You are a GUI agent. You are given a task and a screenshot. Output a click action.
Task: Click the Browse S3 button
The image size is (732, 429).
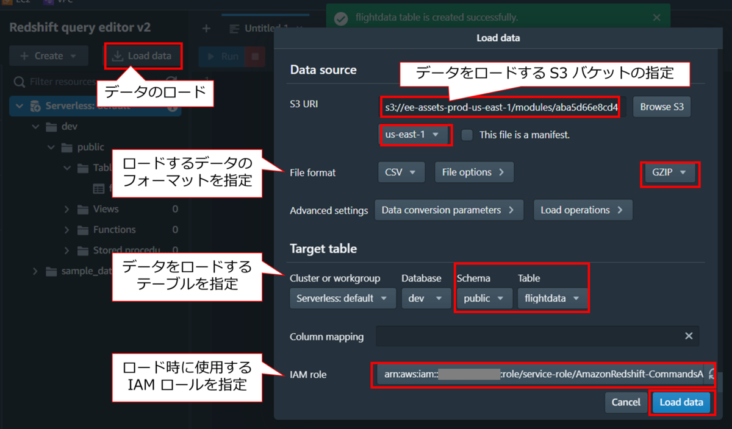[x=662, y=107]
